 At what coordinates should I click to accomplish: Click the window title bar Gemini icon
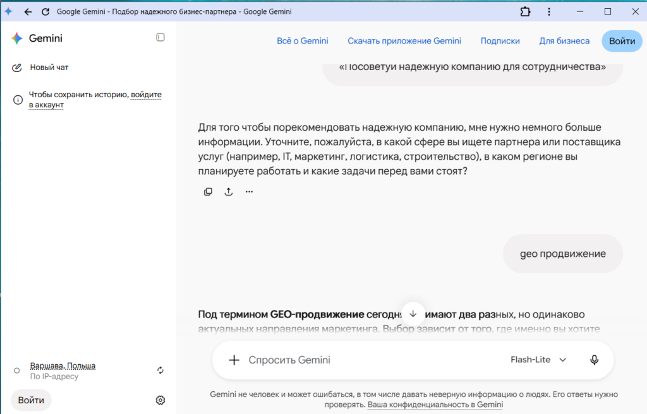(x=9, y=11)
